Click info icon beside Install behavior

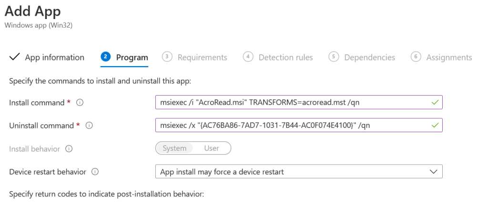[x=69, y=149]
